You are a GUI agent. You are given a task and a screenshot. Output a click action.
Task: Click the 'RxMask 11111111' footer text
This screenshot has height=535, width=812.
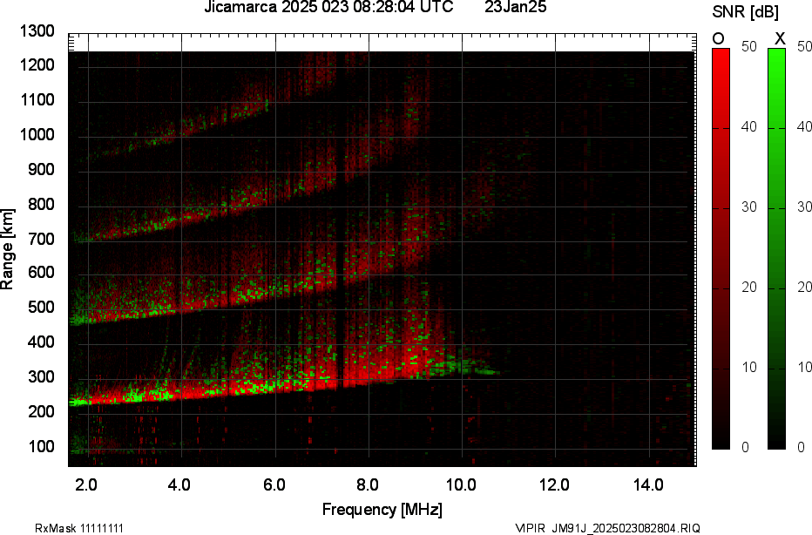(x=79, y=528)
